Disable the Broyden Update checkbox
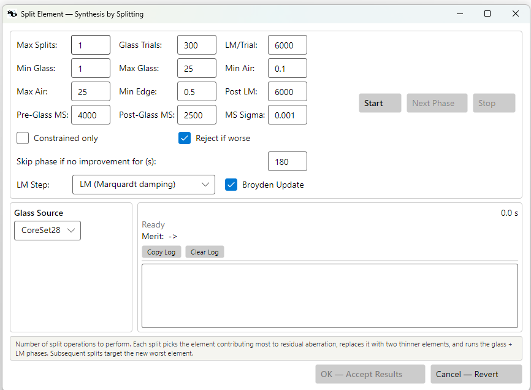This screenshot has width=531, height=390. tap(231, 185)
